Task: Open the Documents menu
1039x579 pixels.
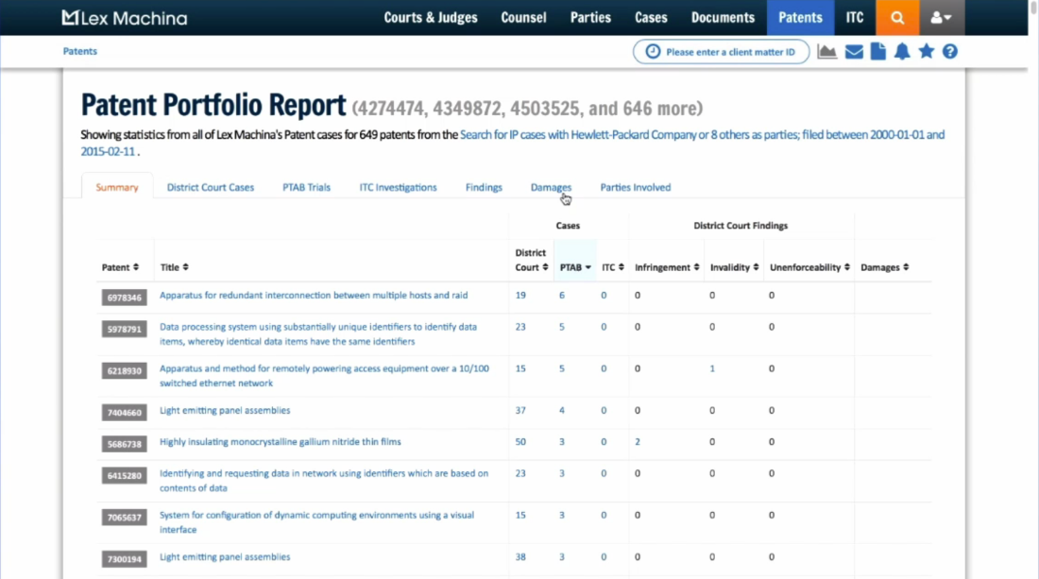Action: click(723, 18)
